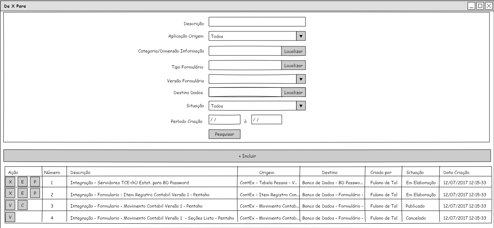
Task: Expand the Versão Formulário dropdown
Action: pyautogui.click(x=300, y=79)
